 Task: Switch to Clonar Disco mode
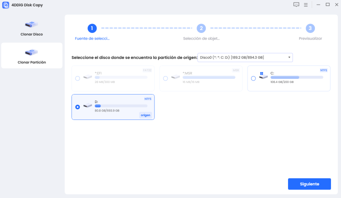31,29
